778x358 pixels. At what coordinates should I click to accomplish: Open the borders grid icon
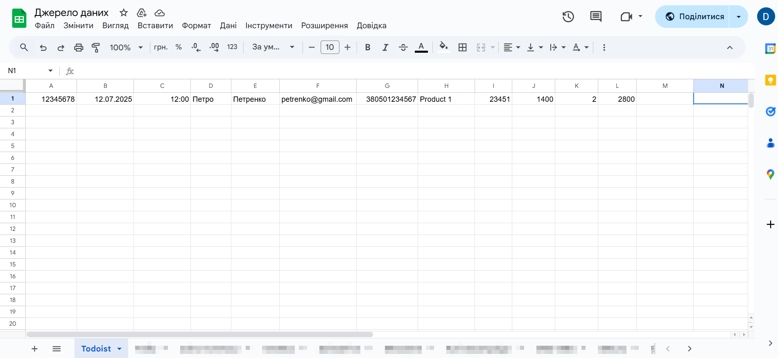point(463,47)
